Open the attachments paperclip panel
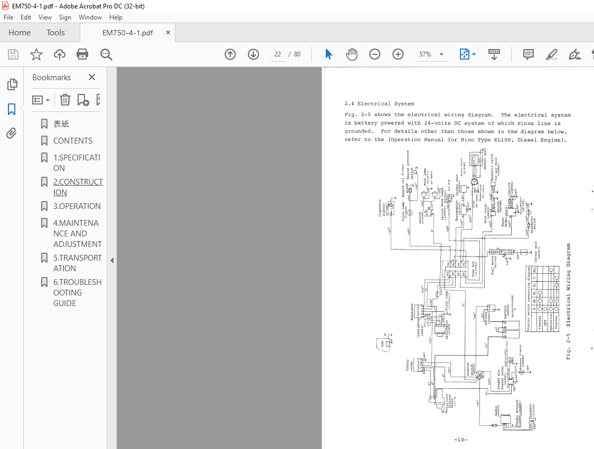The width and height of the screenshot is (594, 449). click(12, 133)
